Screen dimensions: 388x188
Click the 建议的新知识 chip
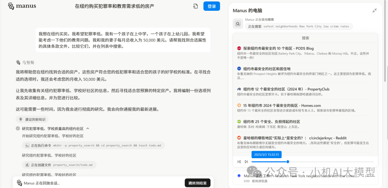(x=32, y=119)
